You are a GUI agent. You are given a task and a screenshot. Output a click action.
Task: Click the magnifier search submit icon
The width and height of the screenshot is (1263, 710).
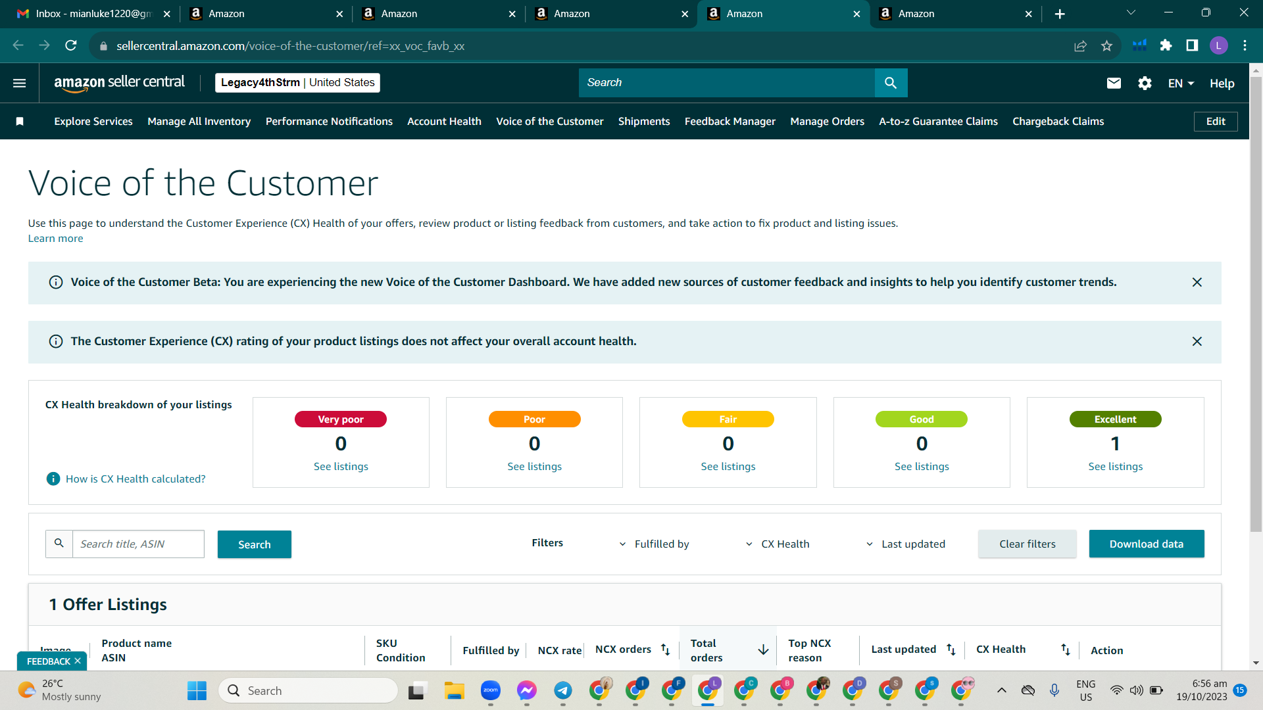click(x=891, y=83)
